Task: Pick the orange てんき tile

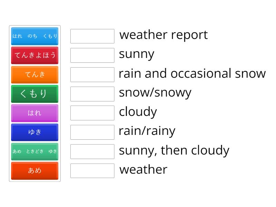Action: tap(35, 75)
